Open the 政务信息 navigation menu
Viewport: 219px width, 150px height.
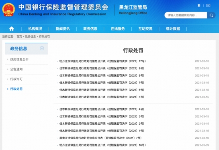point(90,29)
